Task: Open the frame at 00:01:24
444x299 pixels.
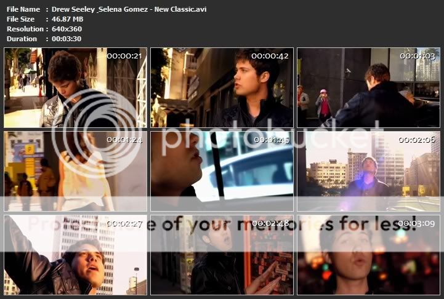Action: point(75,171)
